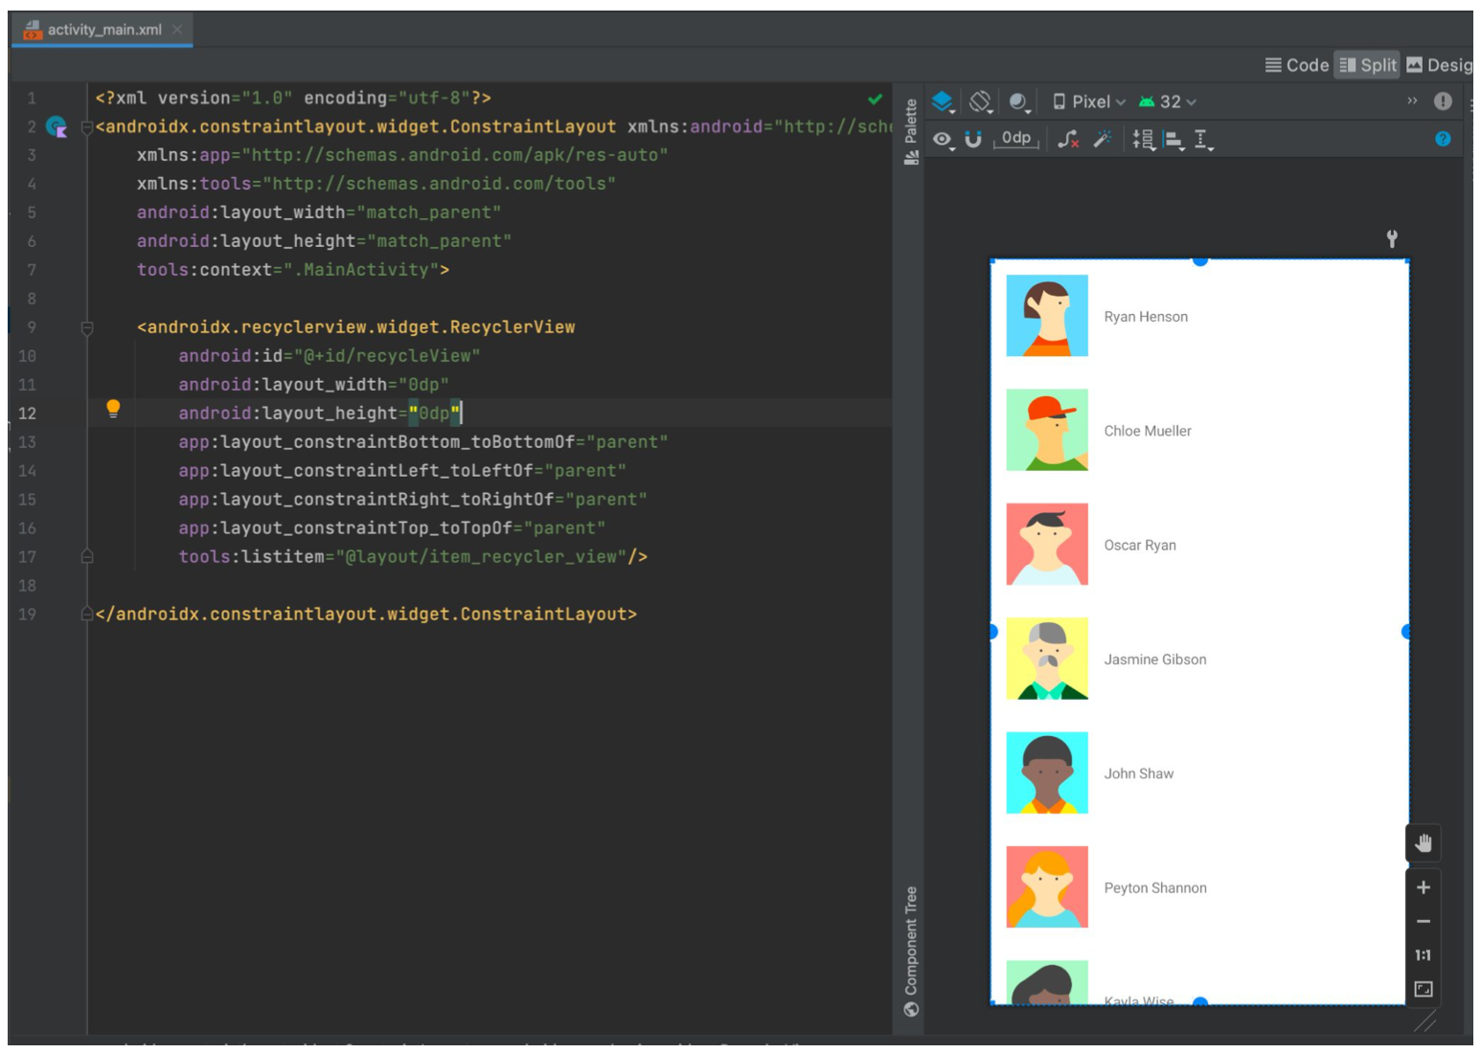
Task: Click the Align objects icon
Action: pyautogui.click(x=1173, y=139)
